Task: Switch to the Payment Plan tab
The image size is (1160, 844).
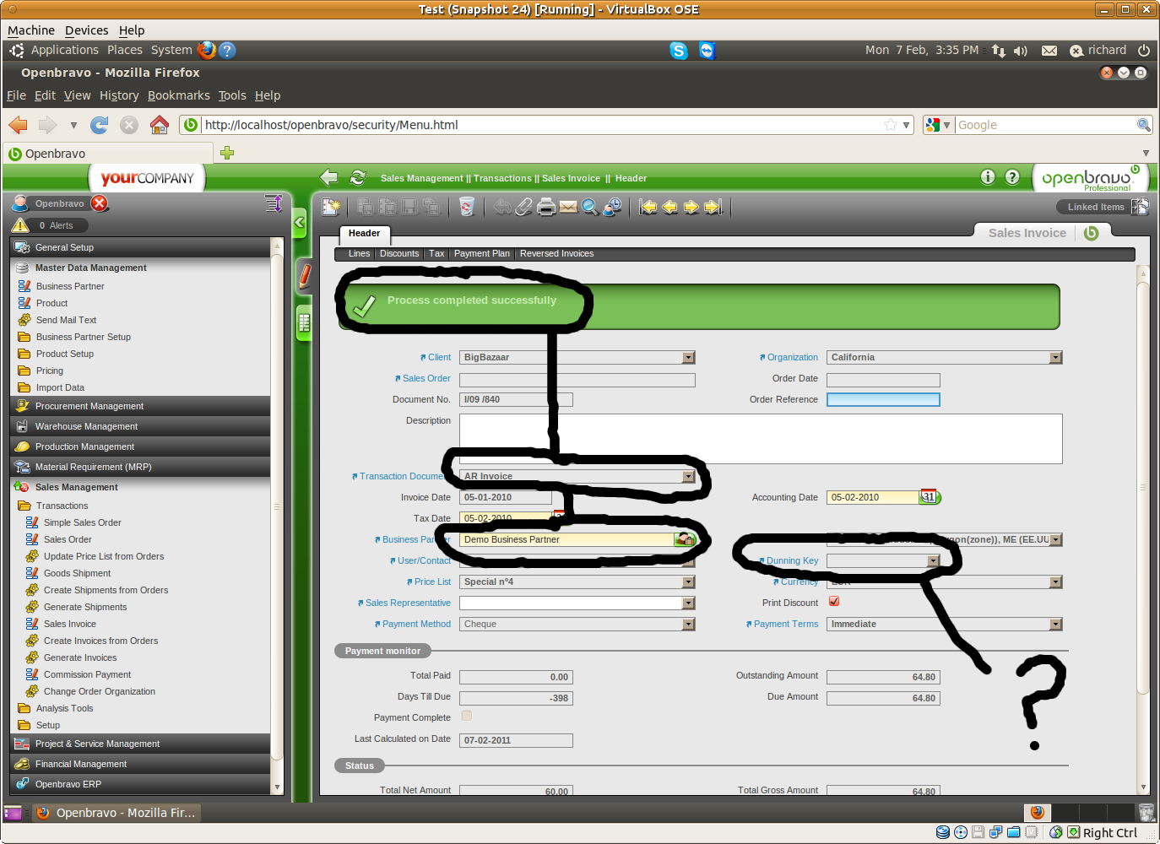Action: click(482, 254)
